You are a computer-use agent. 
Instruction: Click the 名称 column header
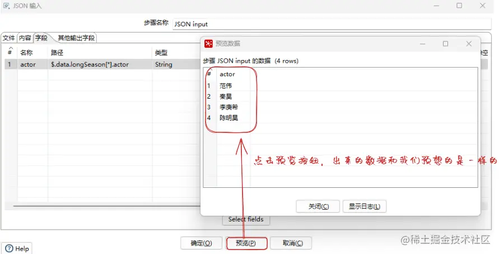pos(32,53)
